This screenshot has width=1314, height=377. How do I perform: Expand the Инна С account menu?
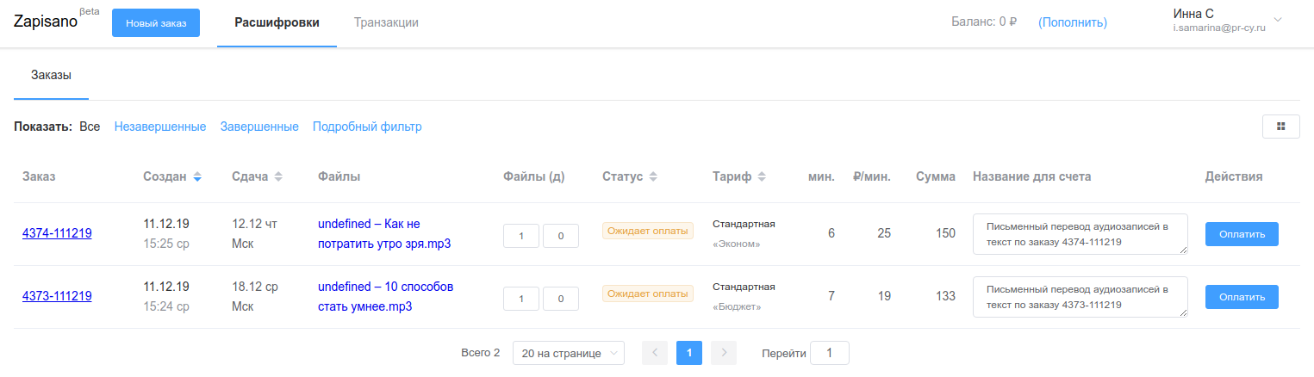coord(1277,21)
